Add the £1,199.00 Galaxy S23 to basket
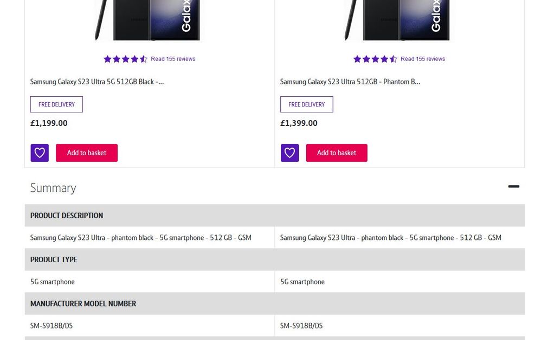The width and height of the screenshot is (541, 340). 87,153
